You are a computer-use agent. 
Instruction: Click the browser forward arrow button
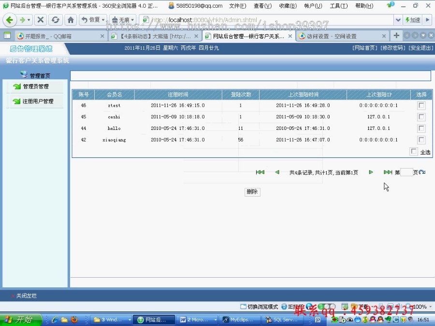22,20
